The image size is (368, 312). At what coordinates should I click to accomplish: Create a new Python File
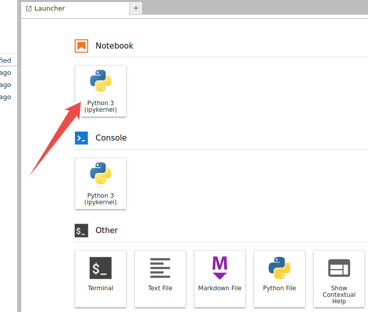point(280,279)
